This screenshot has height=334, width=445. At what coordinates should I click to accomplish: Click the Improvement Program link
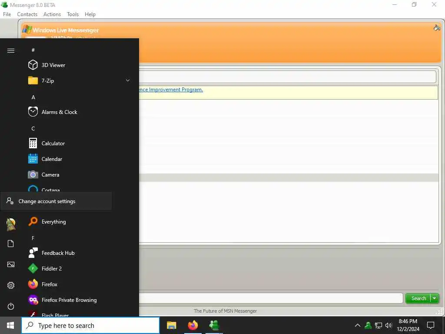tap(171, 90)
